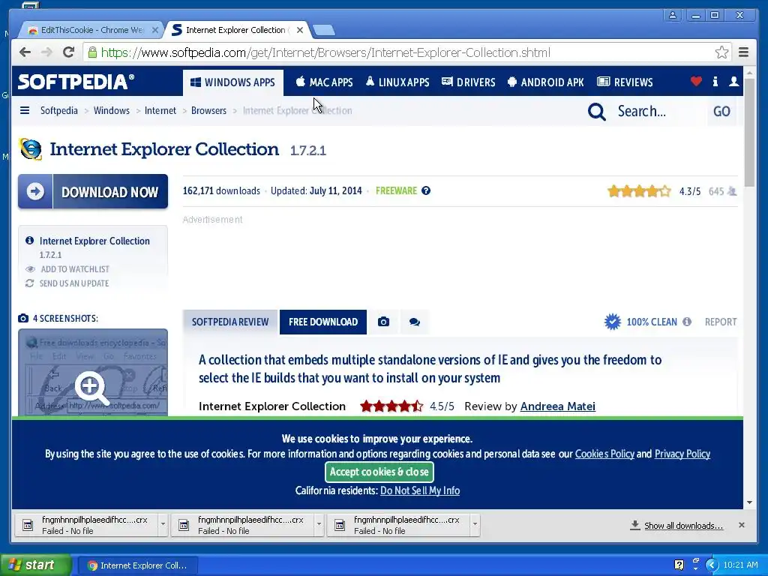Open the Softpedia category hamburger menu

coord(25,111)
